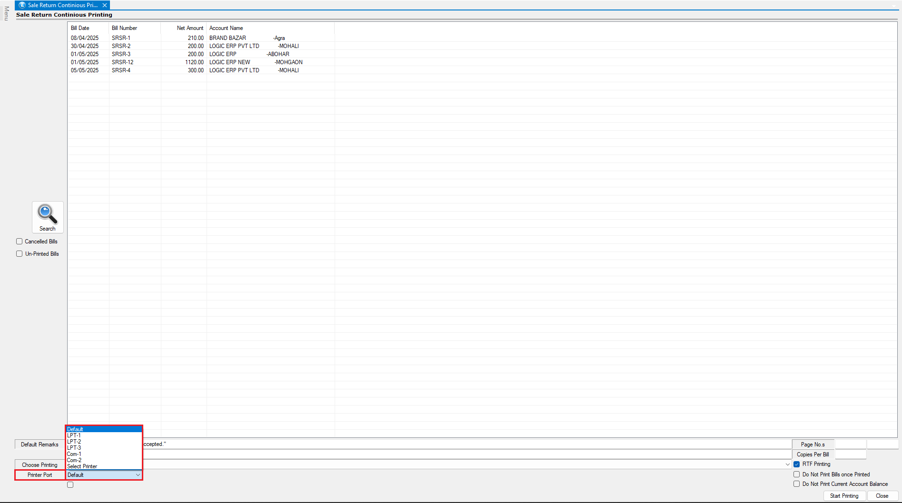This screenshot has height=503, width=902.
Task: Click the Net Amount column header
Action: click(190, 28)
